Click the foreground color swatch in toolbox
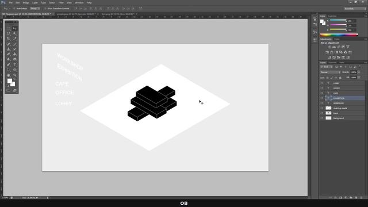This screenshot has width=368, height=207. [x=9, y=81]
